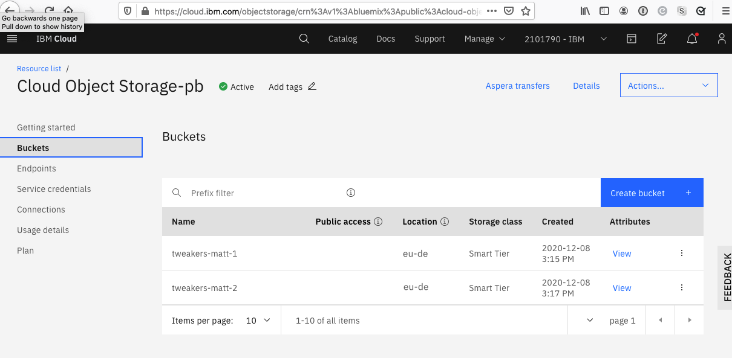This screenshot has width=732, height=358.
Task: Open the overflow menu for tweakers-matt-1
Action: (682, 254)
